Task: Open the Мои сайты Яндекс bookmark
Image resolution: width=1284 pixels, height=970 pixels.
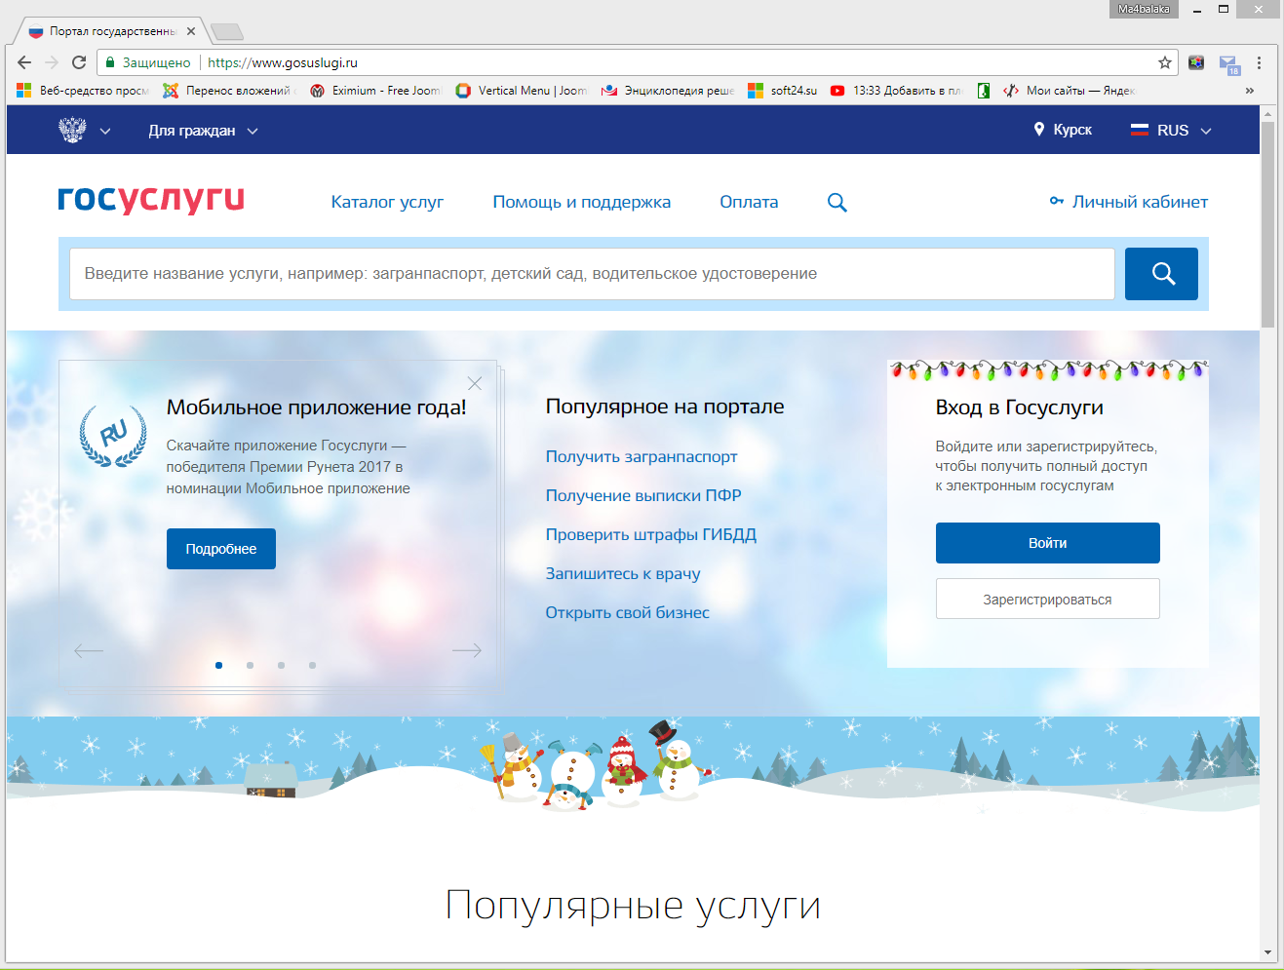Action: [1070, 91]
